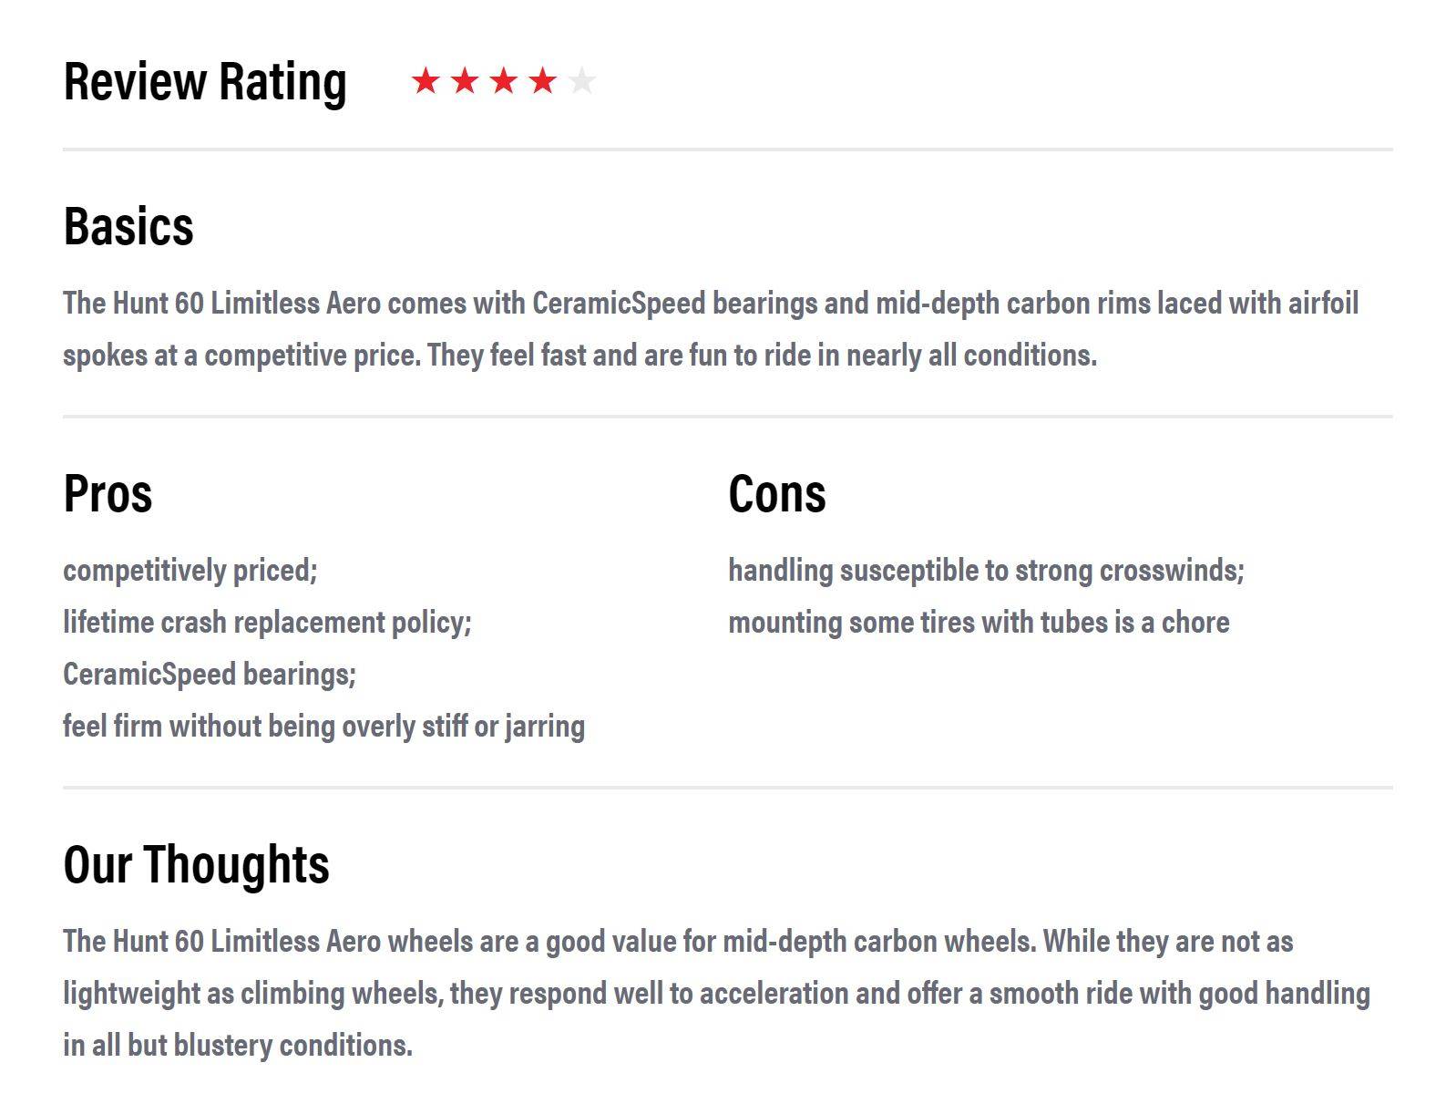Click the "mounting some tires with tubes" con
This screenshot has height=1104, width=1446.
[x=979, y=622]
